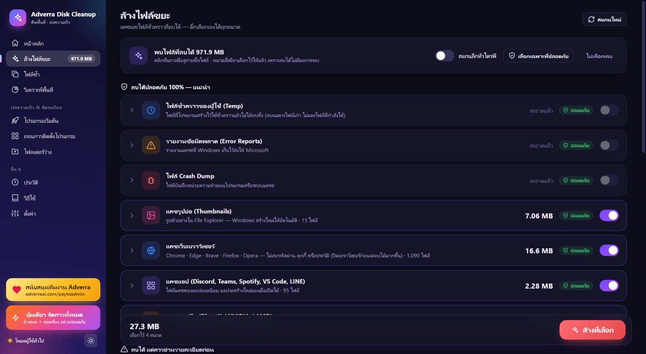Viewport: 646px width, 354px height.
Task: Open the ไฟล์ซ้ำ duplicate files page
Action: [x=53, y=74]
